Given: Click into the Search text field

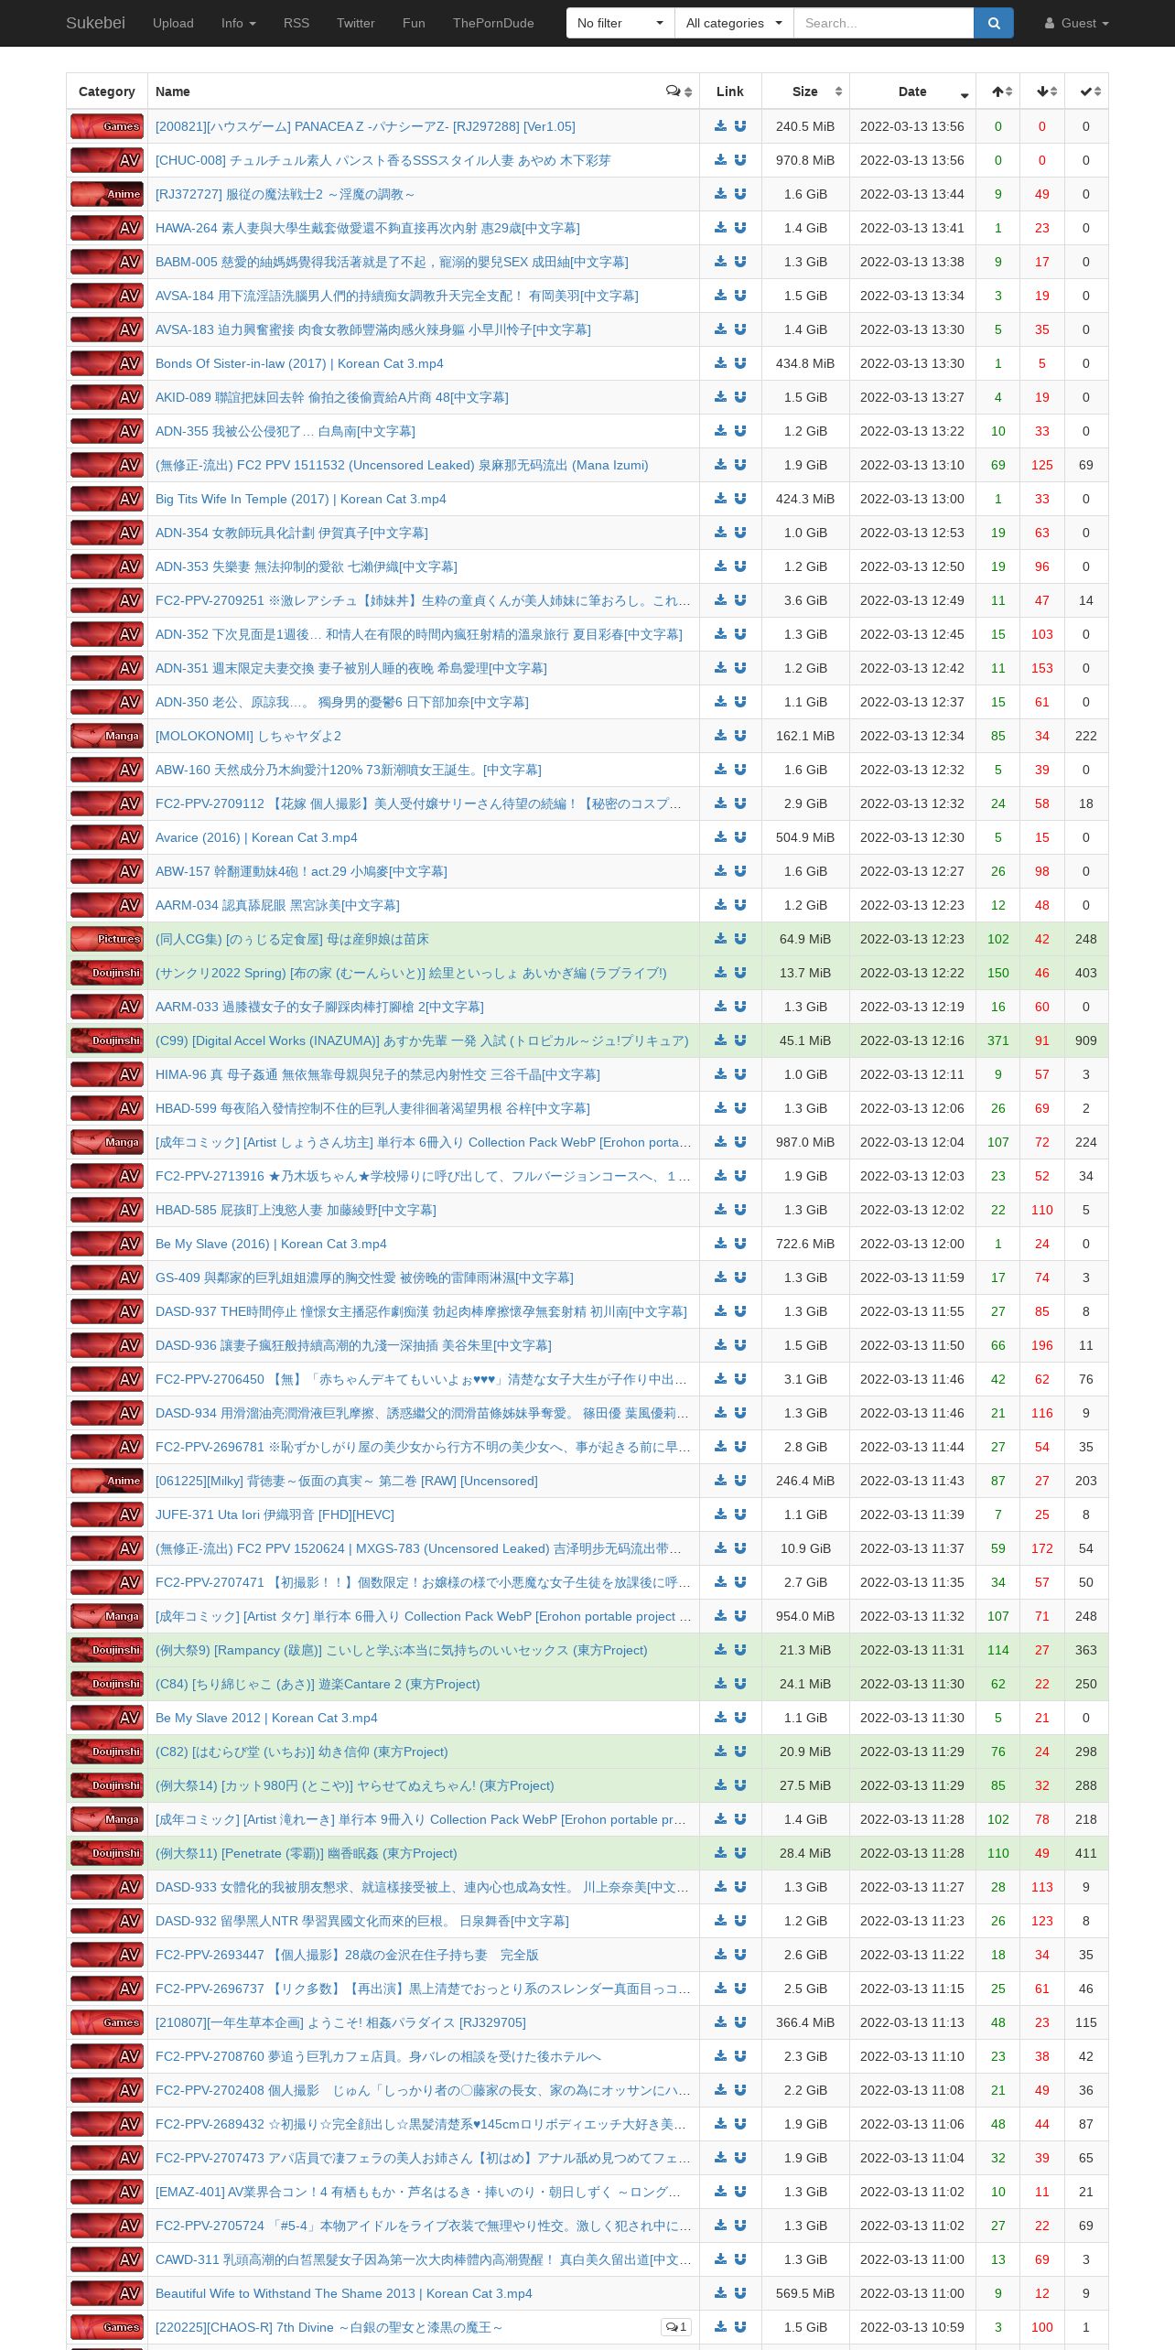Looking at the screenshot, I should pos(883,23).
